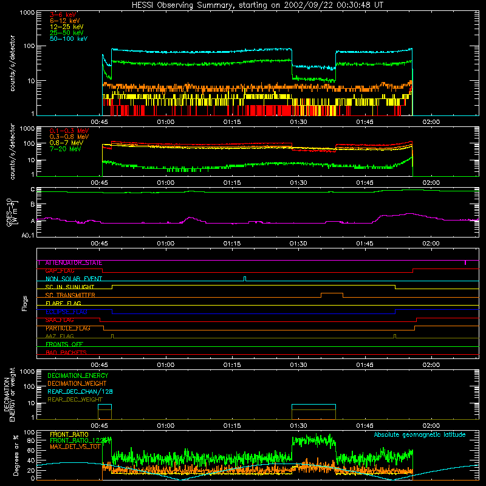Click the GOES panel 00:45 time tick label

pyautogui.click(x=99, y=244)
